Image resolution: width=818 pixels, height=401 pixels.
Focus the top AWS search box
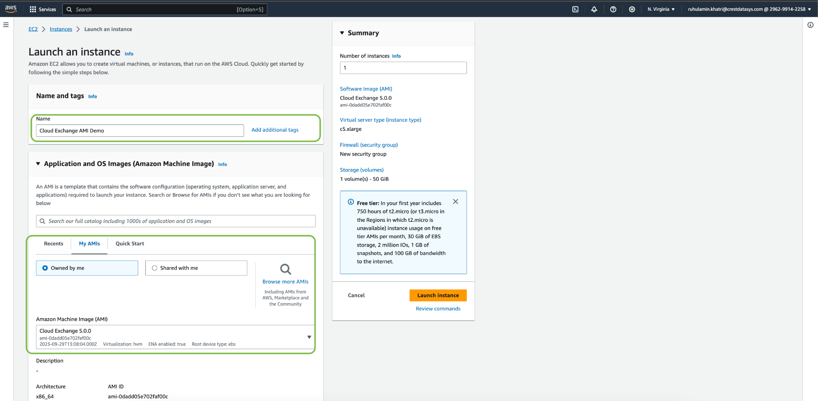165,9
